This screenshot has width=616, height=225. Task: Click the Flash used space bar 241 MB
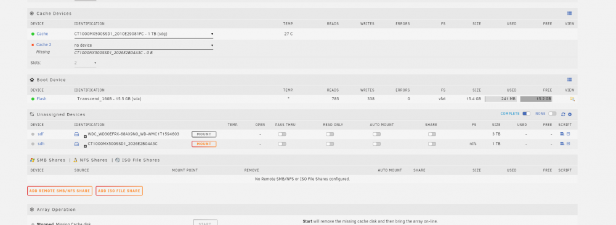[x=501, y=99]
